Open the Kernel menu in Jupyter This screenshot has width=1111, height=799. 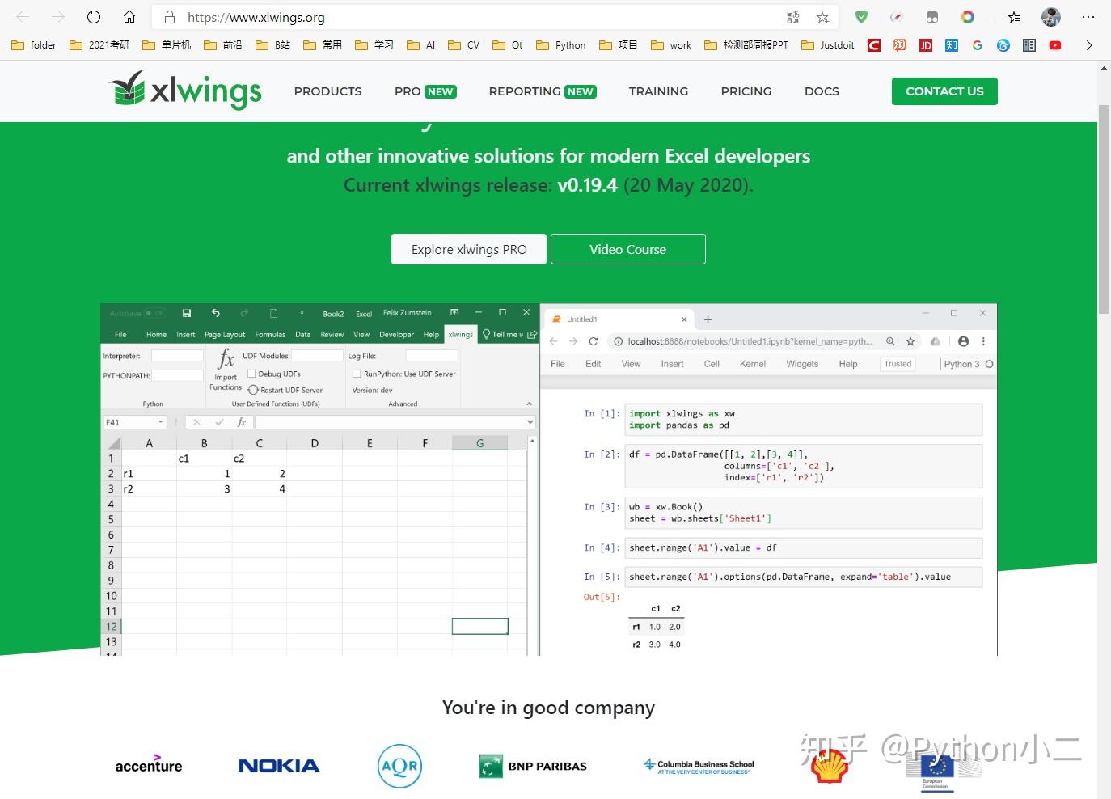(x=752, y=364)
